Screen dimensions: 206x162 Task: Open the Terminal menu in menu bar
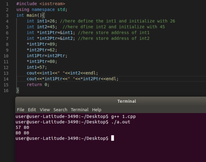coord(79,110)
